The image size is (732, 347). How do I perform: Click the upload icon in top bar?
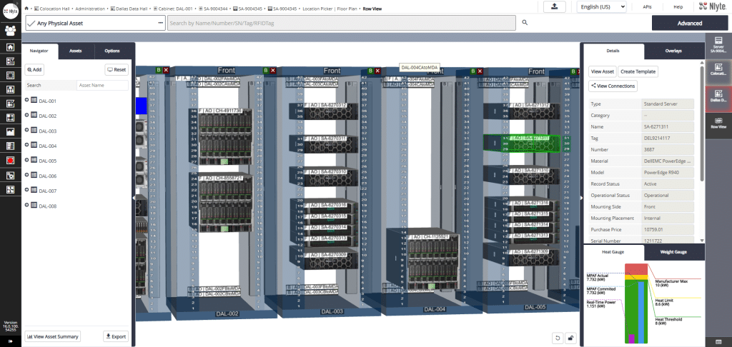point(555,6)
